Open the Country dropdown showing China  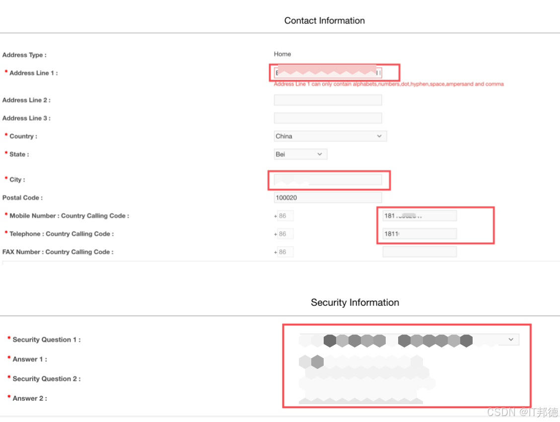coord(330,136)
